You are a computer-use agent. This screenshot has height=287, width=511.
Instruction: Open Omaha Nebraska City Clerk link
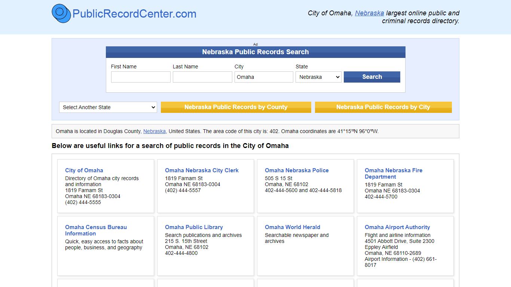tap(202, 170)
